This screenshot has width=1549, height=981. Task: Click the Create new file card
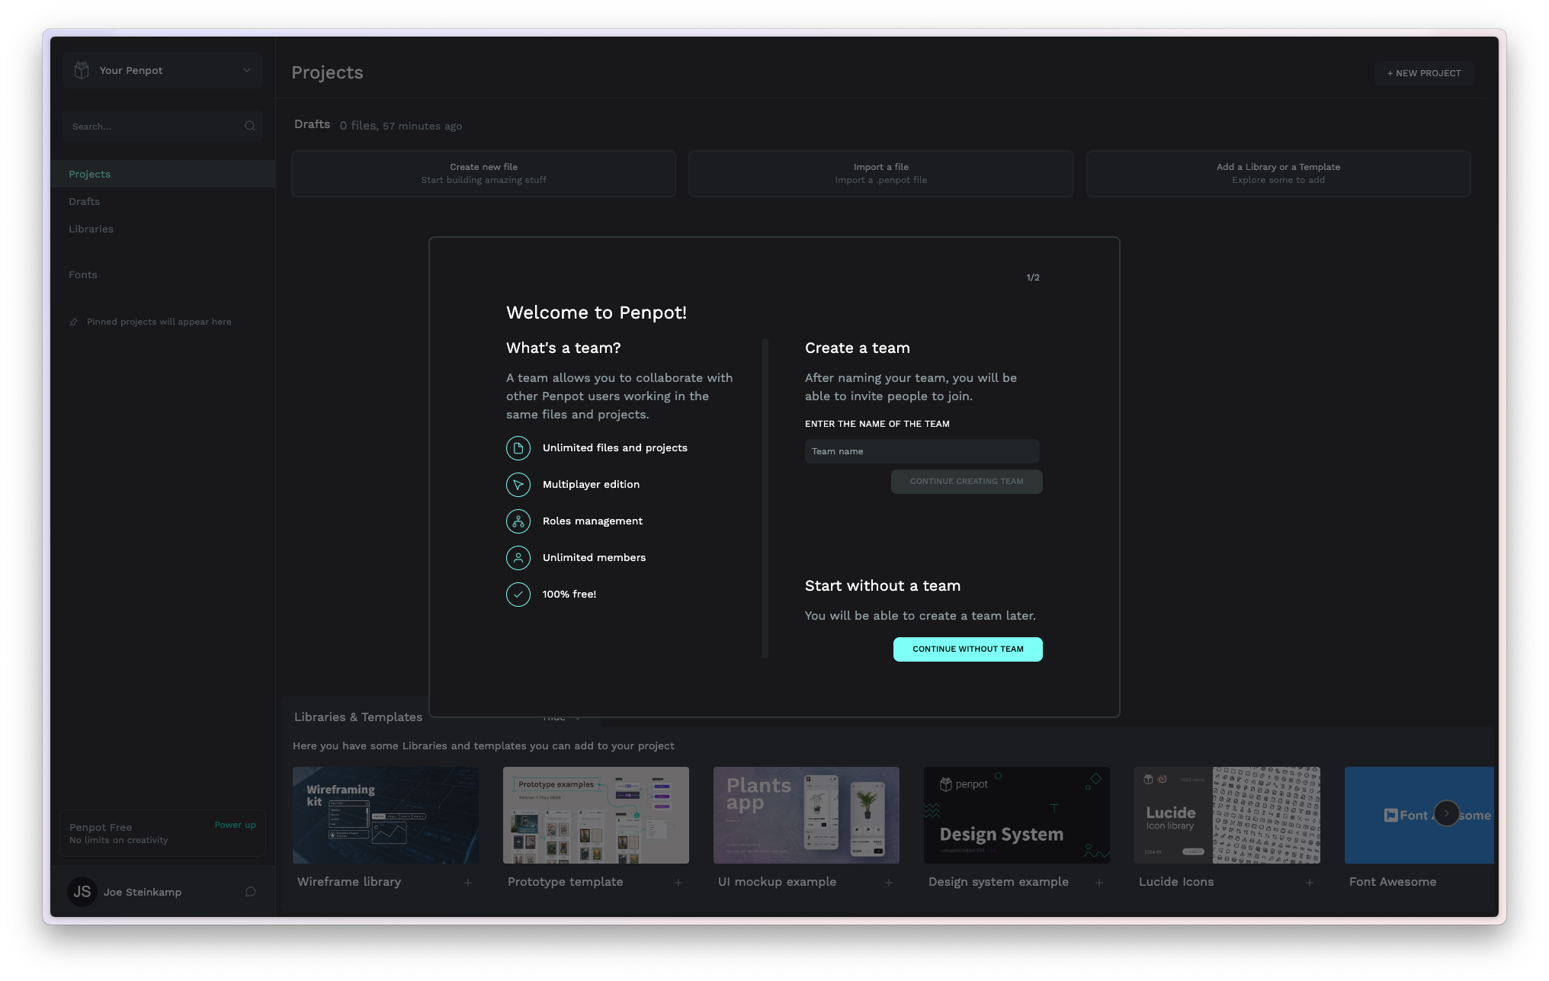click(x=483, y=174)
